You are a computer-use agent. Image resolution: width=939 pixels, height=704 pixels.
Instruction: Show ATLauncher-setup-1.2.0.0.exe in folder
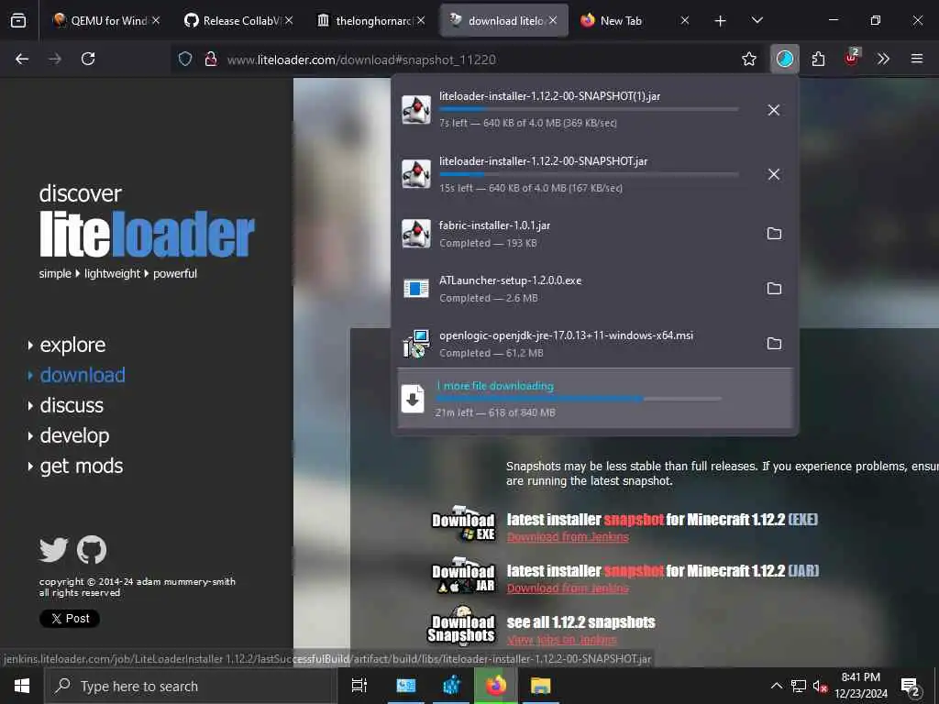[774, 289]
